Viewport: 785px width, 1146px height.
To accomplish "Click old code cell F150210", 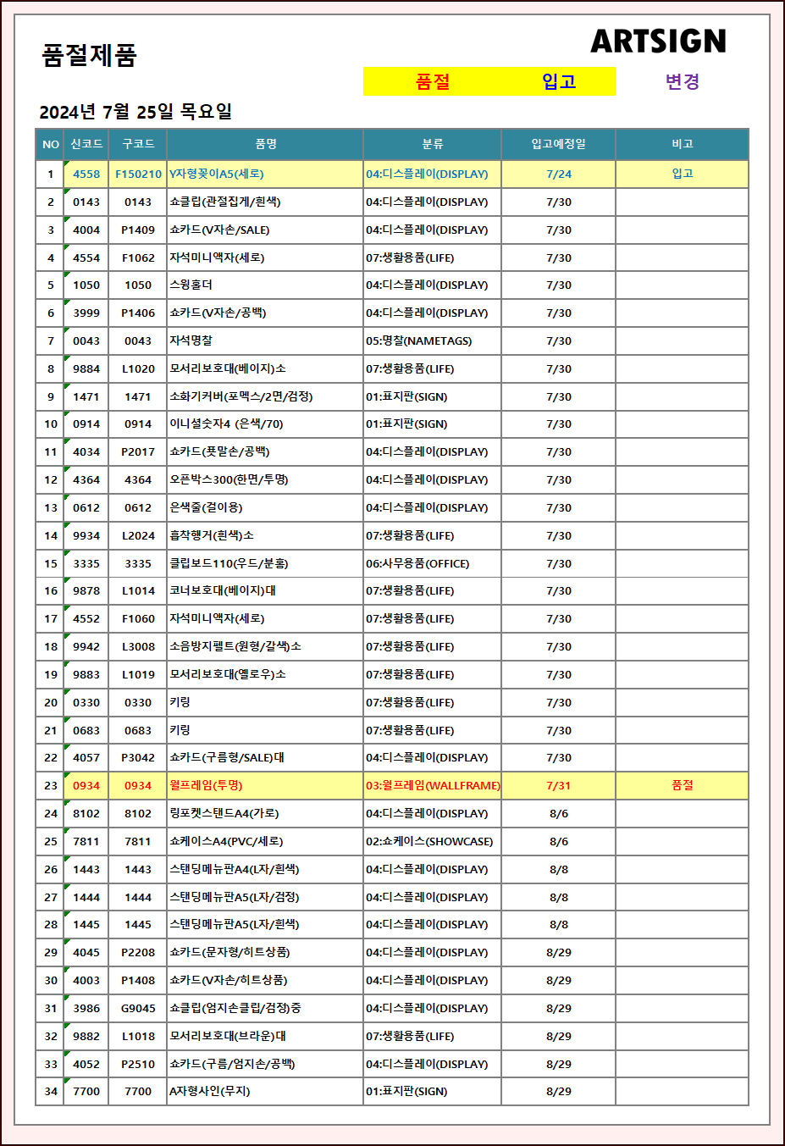I will click(x=138, y=174).
